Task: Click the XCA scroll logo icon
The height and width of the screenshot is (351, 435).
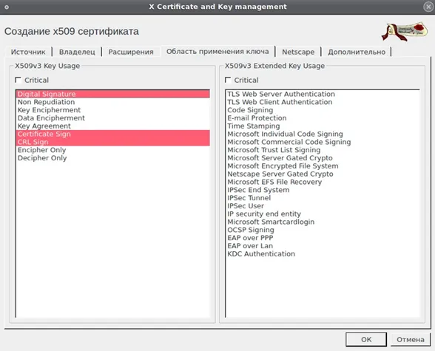Action: [x=404, y=31]
